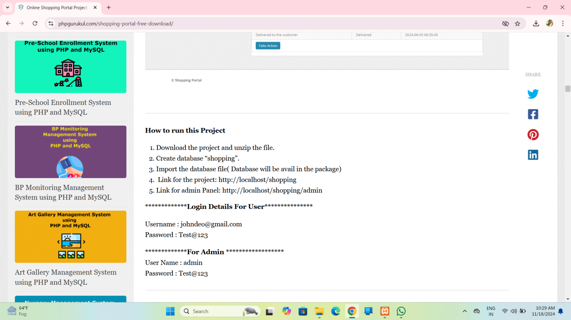571x320 pixels.
Task: Open Wi-Fi network icon in tray
Action: [505, 311]
